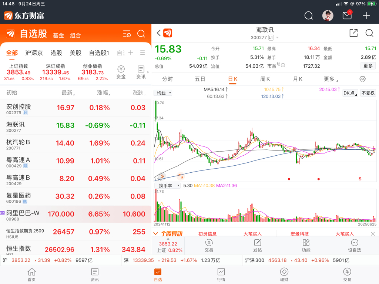
Task: Open 交易 in bottom navigation bar
Action: click(347, 275)
